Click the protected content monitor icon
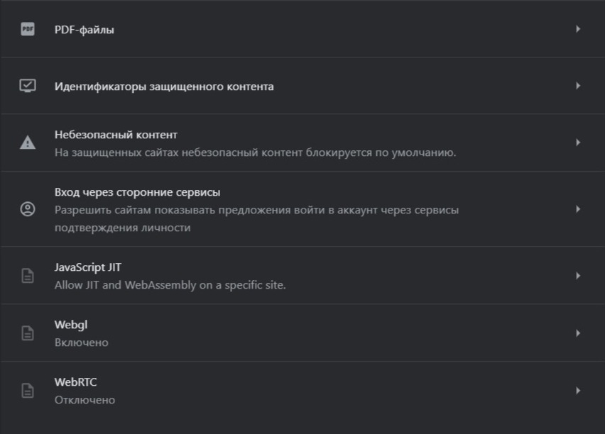Screen dimensions: 605x434 point(28,86)
